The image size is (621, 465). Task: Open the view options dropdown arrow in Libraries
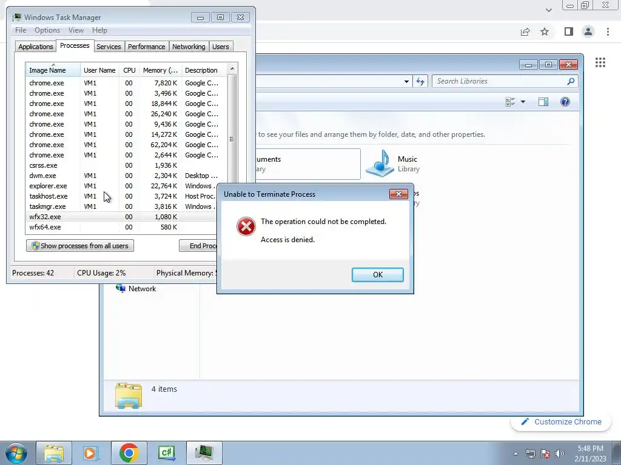click(523, 102)
